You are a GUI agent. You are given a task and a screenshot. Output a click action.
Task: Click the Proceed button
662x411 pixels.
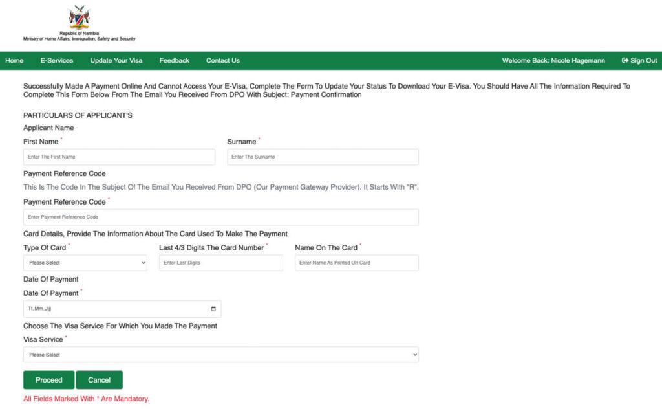tap(49, 380)
